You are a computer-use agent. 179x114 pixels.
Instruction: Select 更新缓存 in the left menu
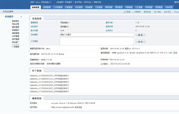coord(16,21)
